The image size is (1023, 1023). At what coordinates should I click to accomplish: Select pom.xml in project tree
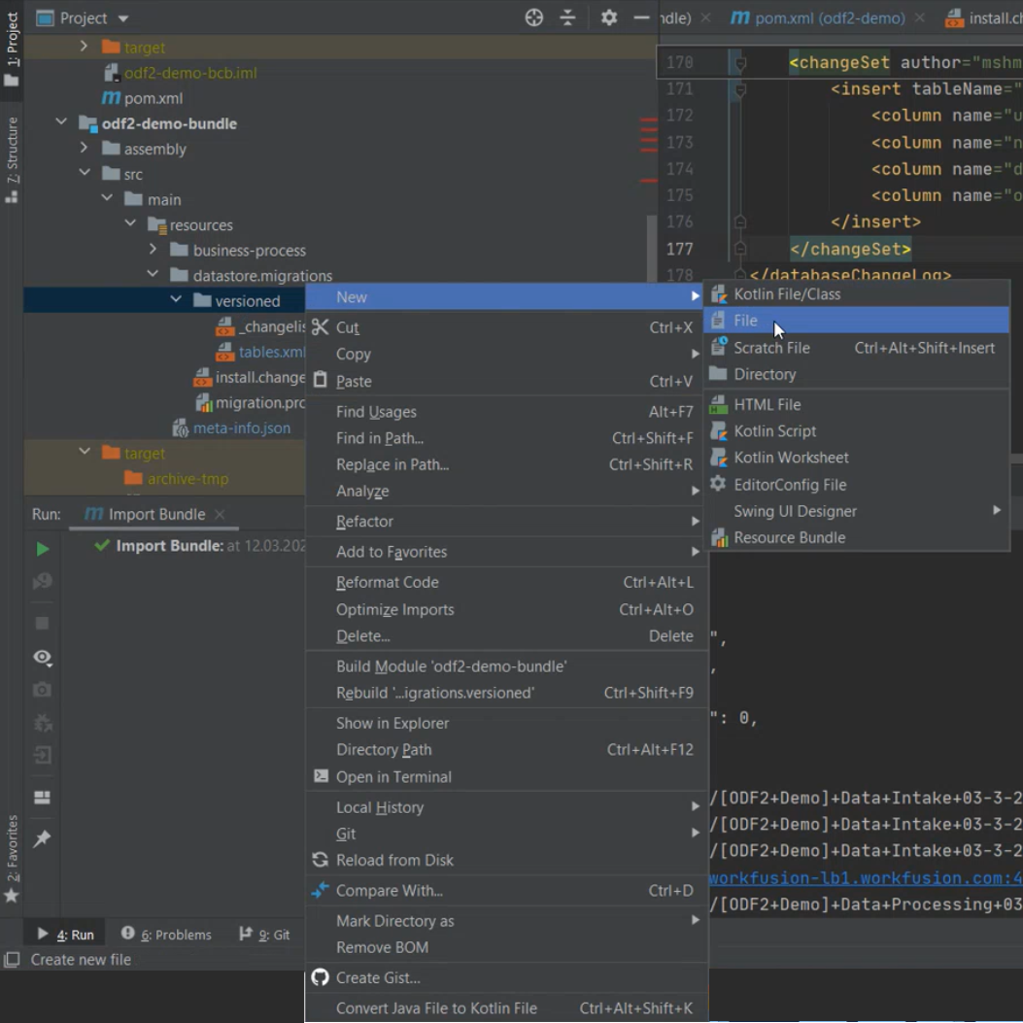(x=142, y=98)
